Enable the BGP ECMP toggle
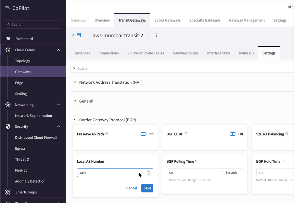Screen dimensions: 294x203 tap(233, 134)
